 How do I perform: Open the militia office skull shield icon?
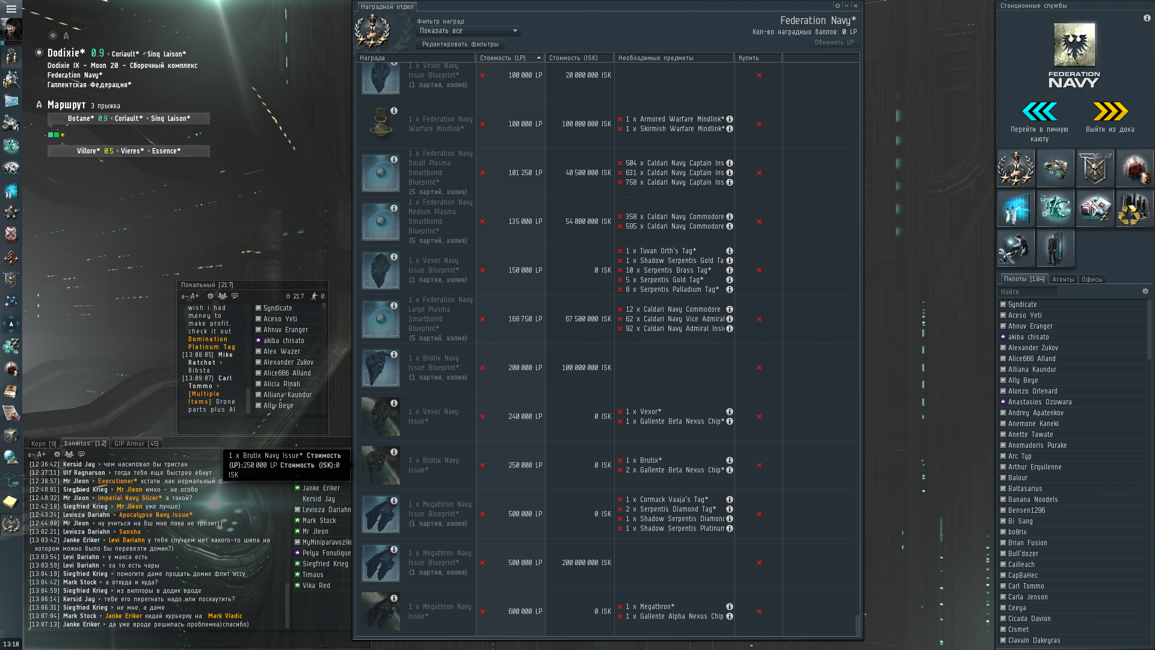(1095, 169)
